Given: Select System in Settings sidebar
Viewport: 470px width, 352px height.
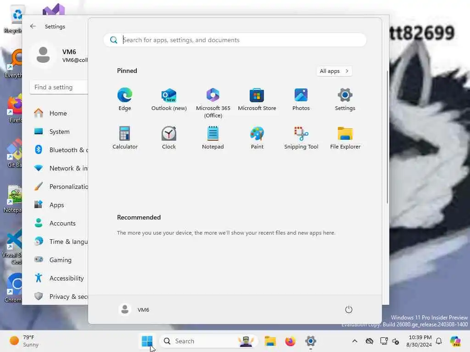Looking at the screenshot, I should click(59, 132).
